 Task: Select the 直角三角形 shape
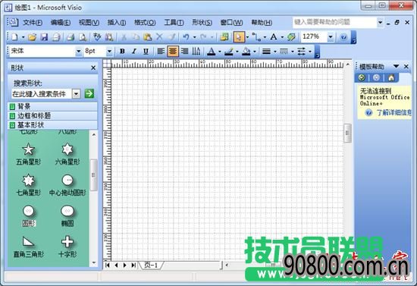coord(29,247)
